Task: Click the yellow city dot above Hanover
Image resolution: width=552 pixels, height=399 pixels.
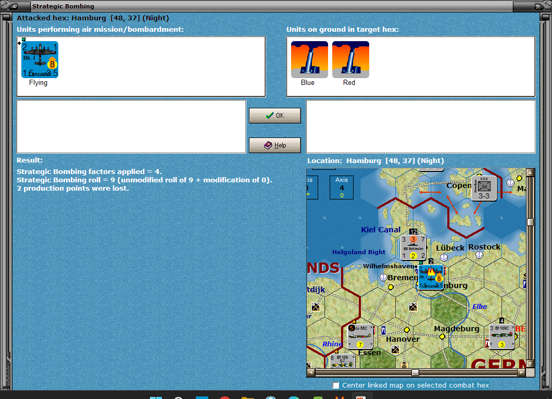Action: click(x=407, y=330)
